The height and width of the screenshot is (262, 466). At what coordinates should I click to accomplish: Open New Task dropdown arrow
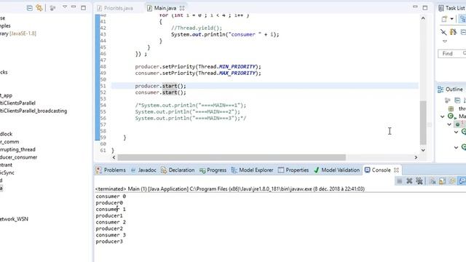[451, 19]
